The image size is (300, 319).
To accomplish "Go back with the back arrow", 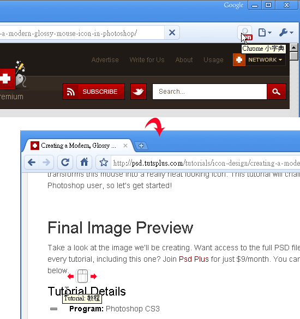I will (x=32, y=162).
